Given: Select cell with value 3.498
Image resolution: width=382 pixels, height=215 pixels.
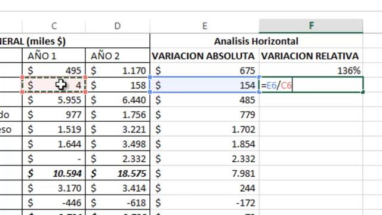Looking at the screenshot, I should (x=118, y=144).
